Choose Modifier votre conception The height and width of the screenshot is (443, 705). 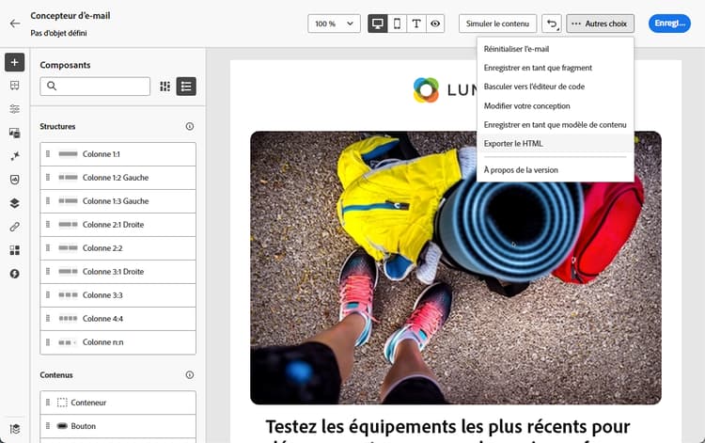(x=556, y=105)
